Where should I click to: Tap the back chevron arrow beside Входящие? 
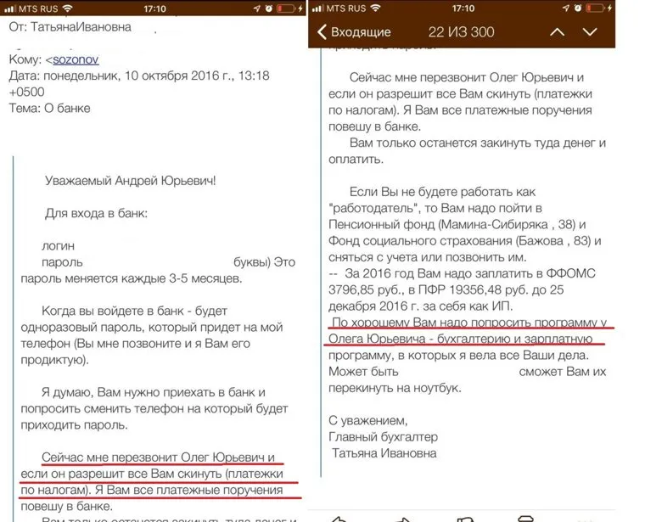coord(322,32)
